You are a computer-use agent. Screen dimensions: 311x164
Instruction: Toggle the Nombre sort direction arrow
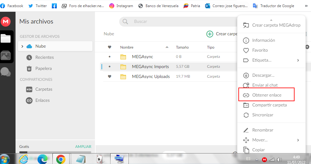(167, 47)
